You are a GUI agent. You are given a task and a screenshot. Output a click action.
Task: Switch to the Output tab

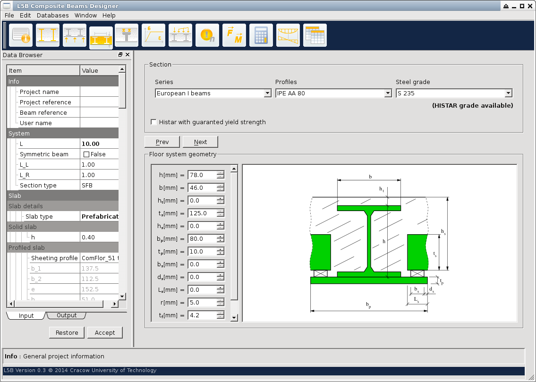(x=67, y=315)
